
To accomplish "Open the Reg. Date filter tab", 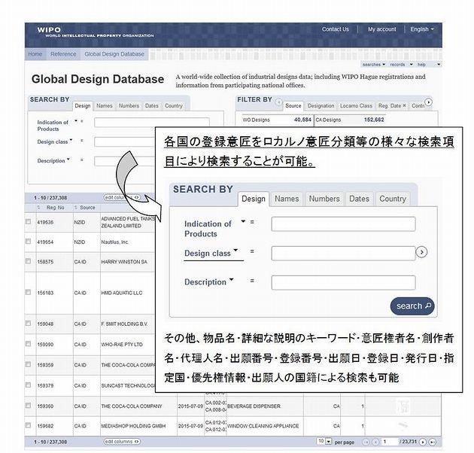I will coord(390,106).
